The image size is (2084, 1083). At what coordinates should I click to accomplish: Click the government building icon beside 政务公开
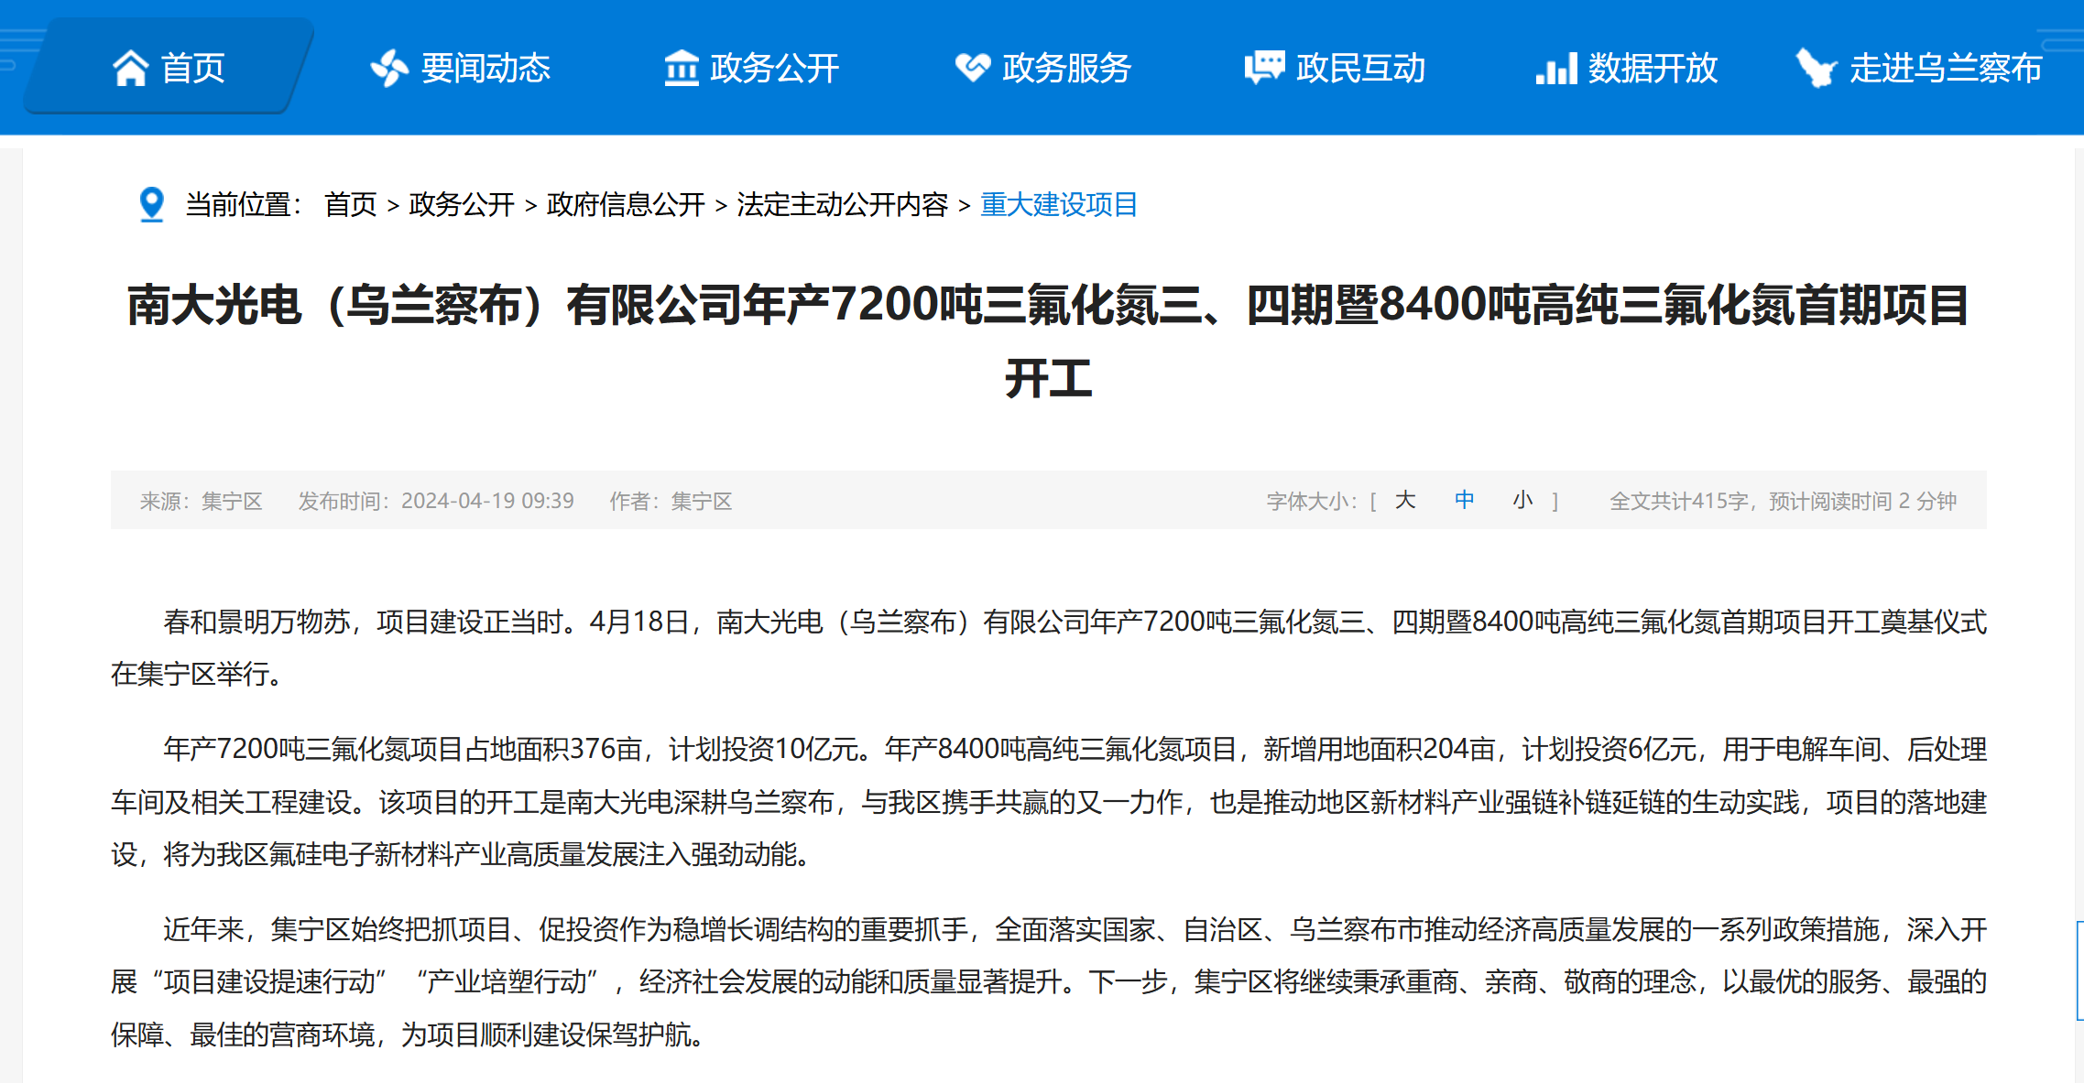coord(681,68)
